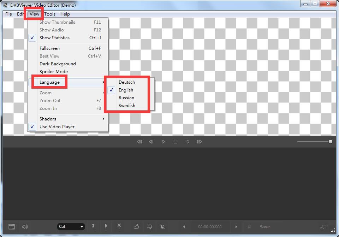The height and width of the screenshot is (237, 339).
Task: Uncheck Use Video Player in View menu
Action: (57, 126)
